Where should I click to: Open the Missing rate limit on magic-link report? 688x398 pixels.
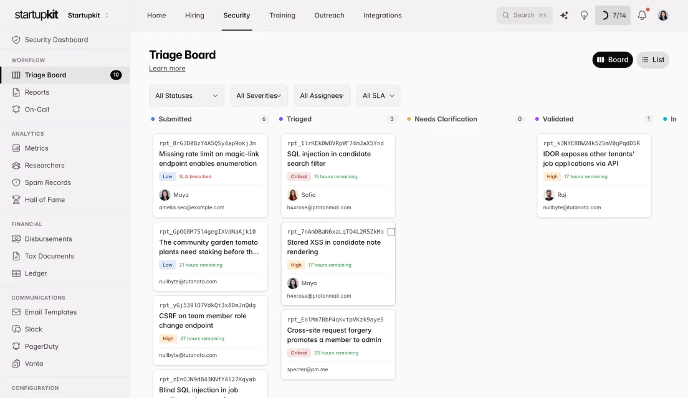(x=210, y=176)
